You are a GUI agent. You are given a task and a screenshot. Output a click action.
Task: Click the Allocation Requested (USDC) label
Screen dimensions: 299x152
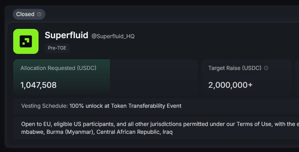(x=59, y=68)
